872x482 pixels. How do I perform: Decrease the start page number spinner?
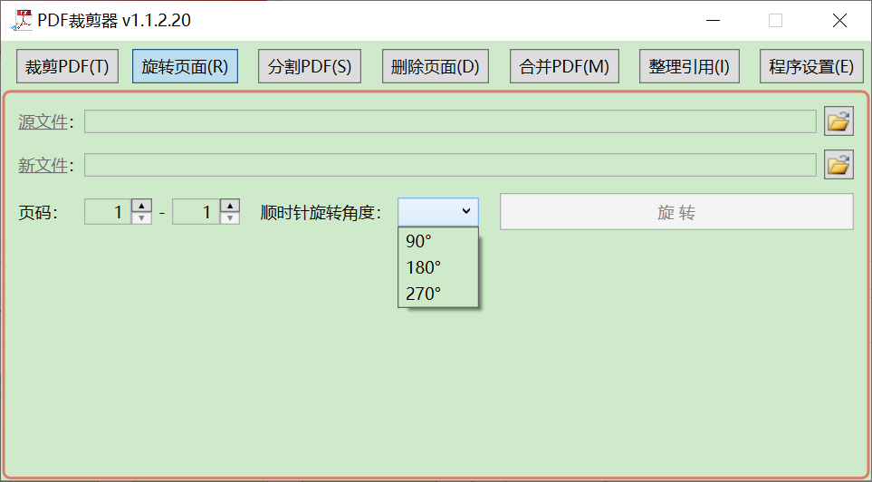click(142, 217)
